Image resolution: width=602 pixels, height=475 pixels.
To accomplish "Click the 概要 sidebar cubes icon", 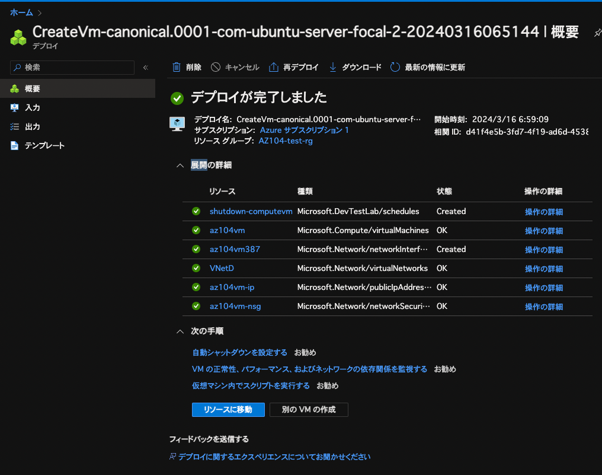I will pos(15,89).
